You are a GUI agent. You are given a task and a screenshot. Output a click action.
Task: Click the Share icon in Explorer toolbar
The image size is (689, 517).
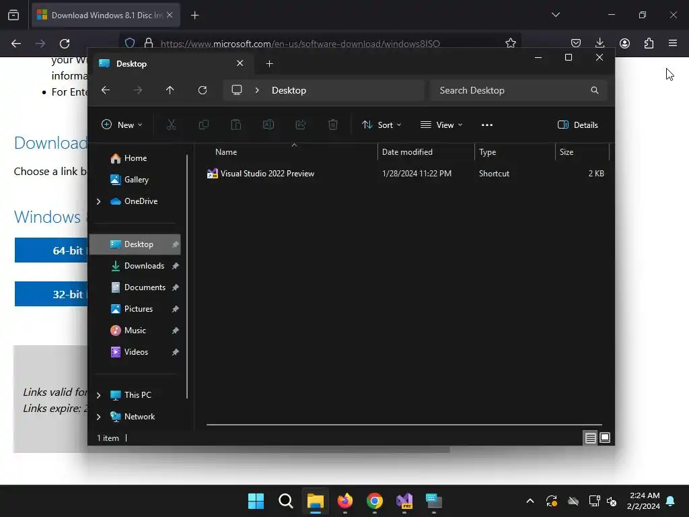coord(301,125)
